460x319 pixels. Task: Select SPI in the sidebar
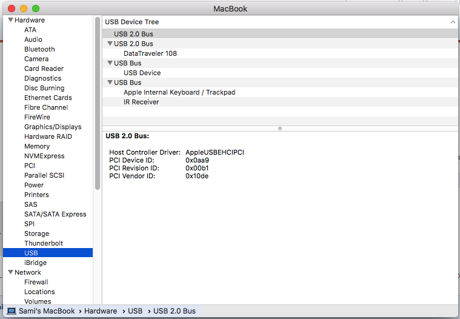click(29, 224)
